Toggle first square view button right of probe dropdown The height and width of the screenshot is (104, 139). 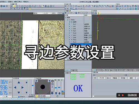pyautogui.click(x=59, y=13)
